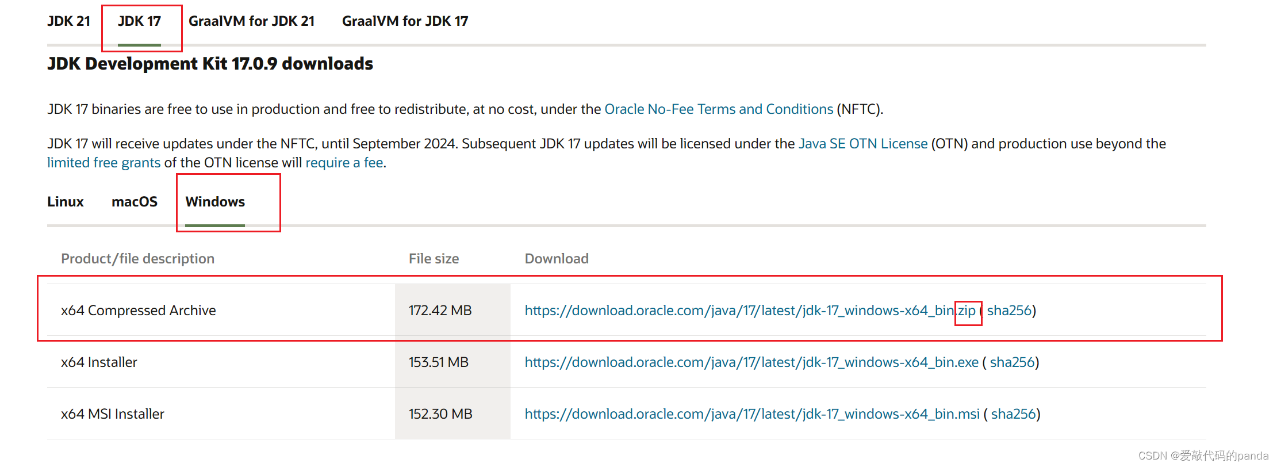Select the Linux platform tab
Image resolution: width=1277 pixels, height=467 pixels.
66,202
